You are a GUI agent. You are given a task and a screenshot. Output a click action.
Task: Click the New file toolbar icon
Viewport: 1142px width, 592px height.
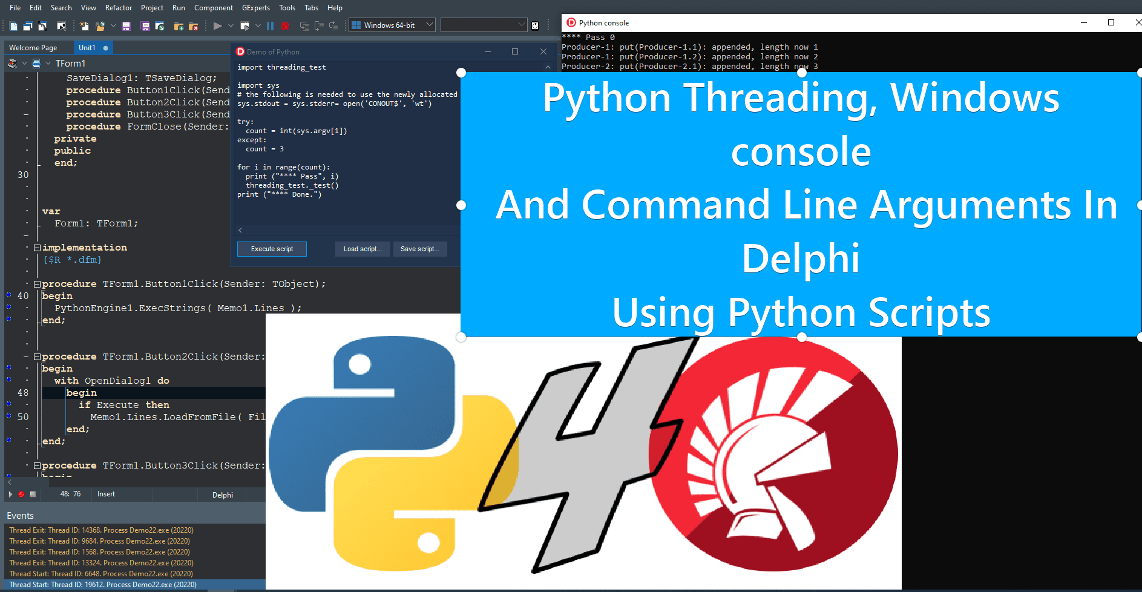[14, 26]
